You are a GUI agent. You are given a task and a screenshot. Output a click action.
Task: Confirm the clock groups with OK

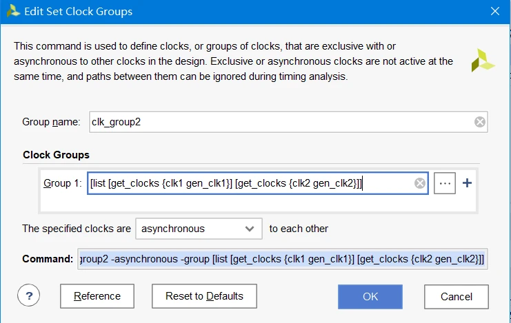coord(370,297)
